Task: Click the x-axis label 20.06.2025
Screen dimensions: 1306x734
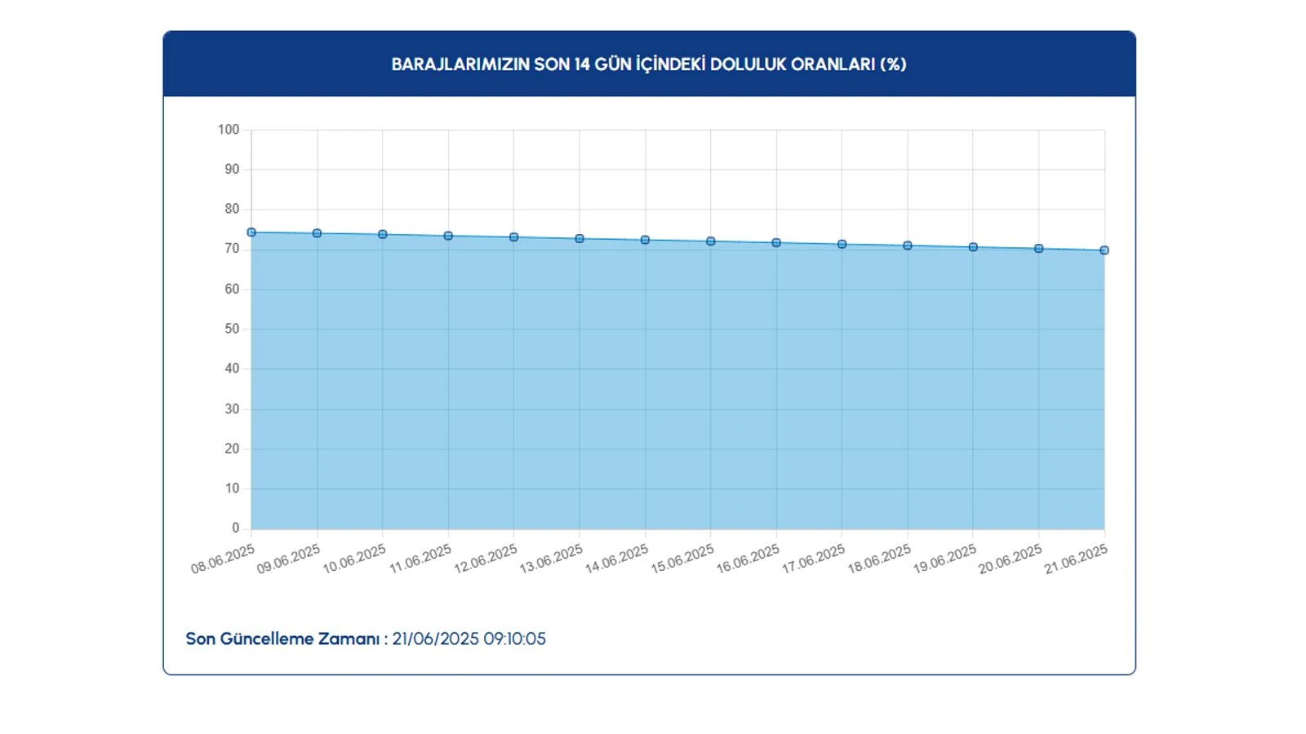Action: pyautogui.click(x=1011, y=559)
